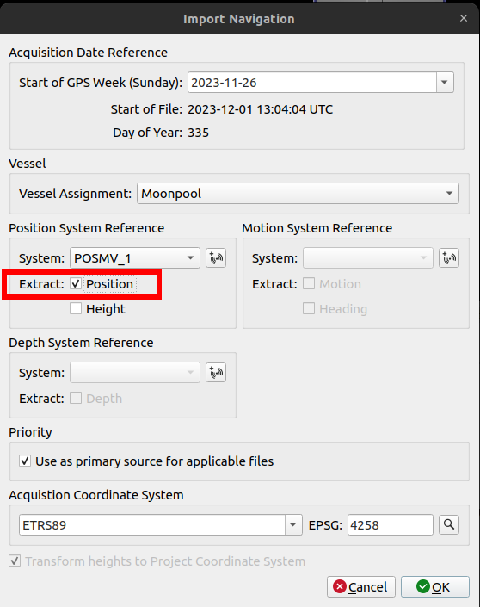Click the Motion System sensor icon button
480x607 pixels.
(x=449, y=258)
